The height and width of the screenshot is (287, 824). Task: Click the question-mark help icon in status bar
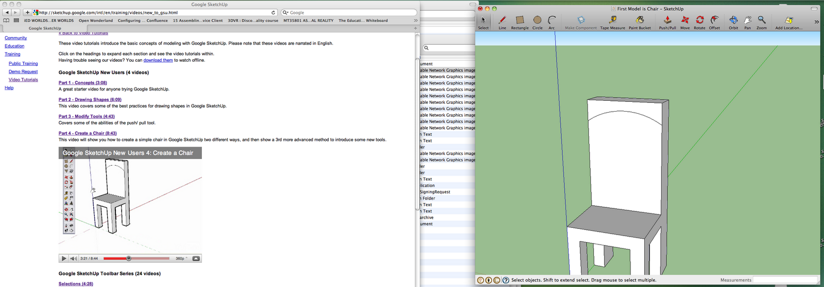(506, 280)
